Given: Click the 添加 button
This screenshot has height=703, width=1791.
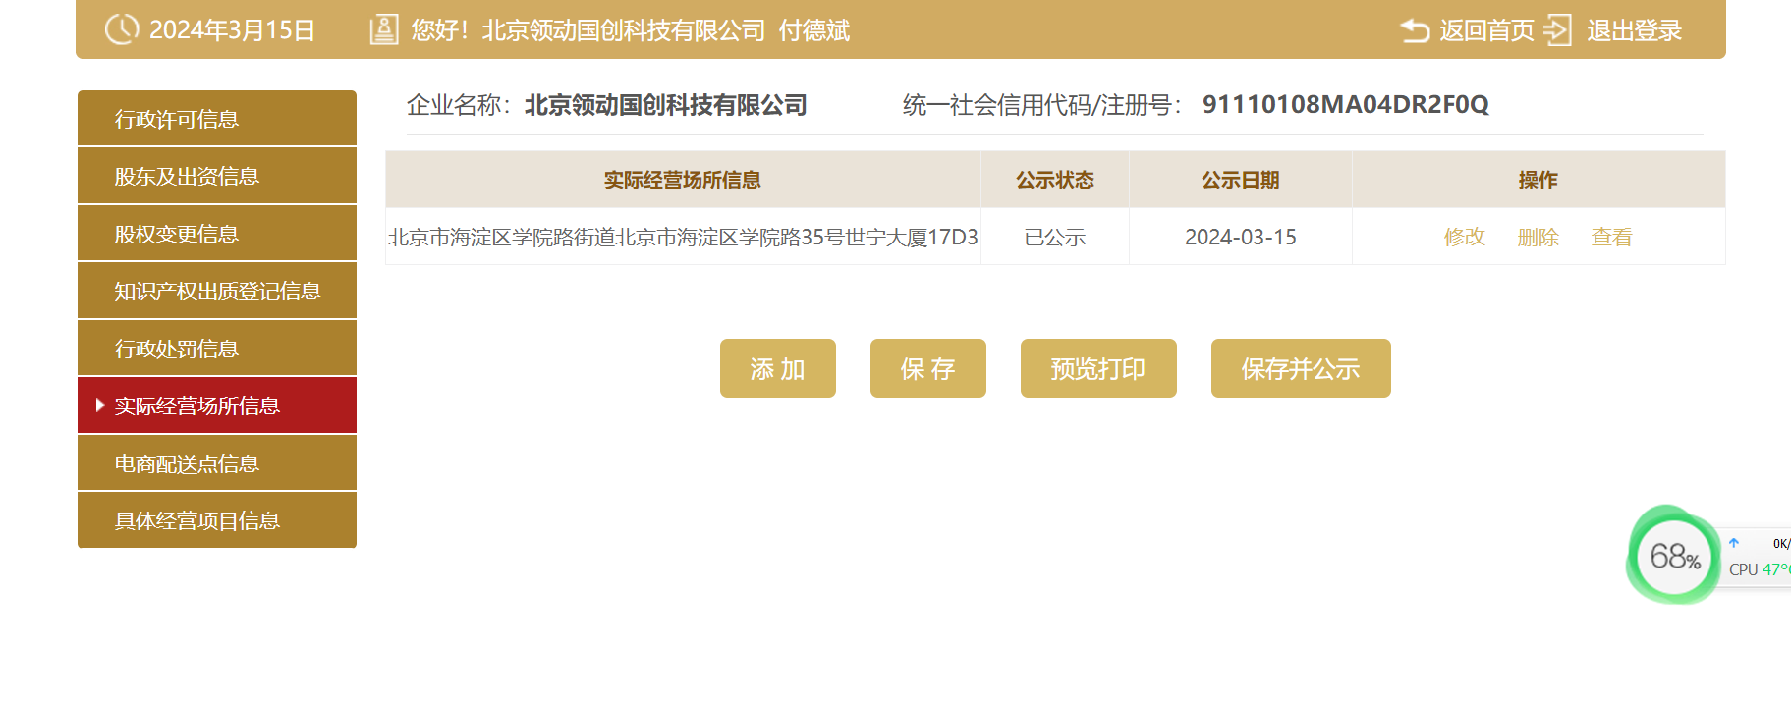Looking at the screenshot, I should tap(778, 368).
